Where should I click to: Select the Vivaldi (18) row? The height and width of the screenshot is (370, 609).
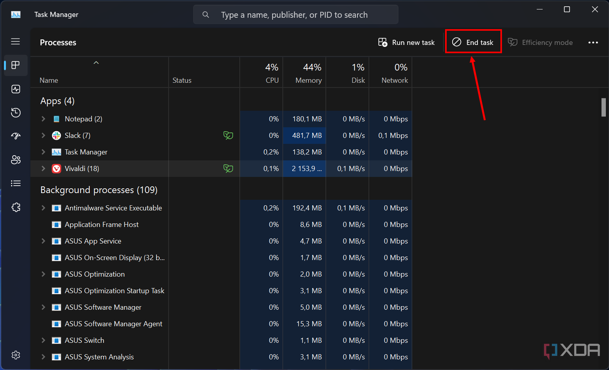point(221,169)
